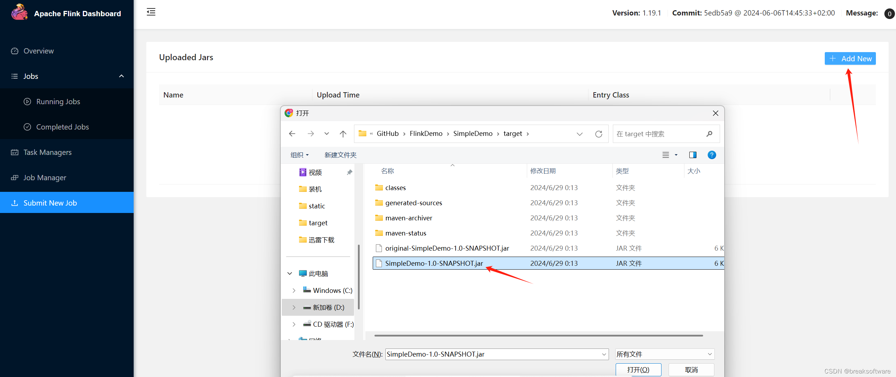896x377 pixels.
Task: Go up to the parent folder
Action: 343,133
